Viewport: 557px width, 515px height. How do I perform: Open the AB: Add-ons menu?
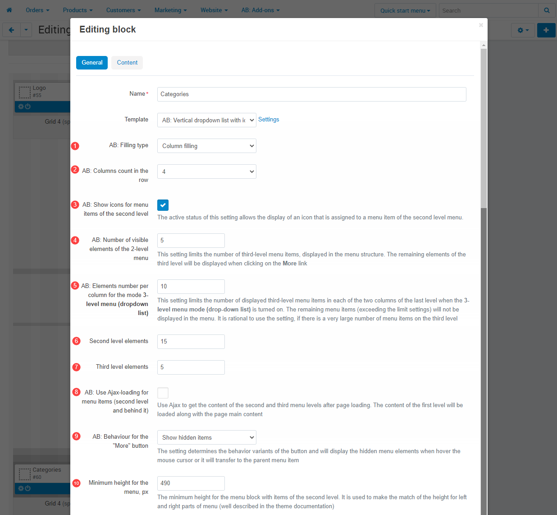[260, 10]
